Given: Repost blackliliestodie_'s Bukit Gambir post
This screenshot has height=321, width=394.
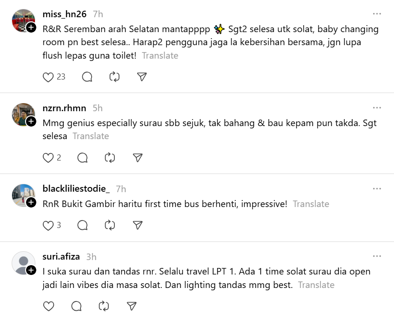Looking at the screenshot, I should 110,226.
